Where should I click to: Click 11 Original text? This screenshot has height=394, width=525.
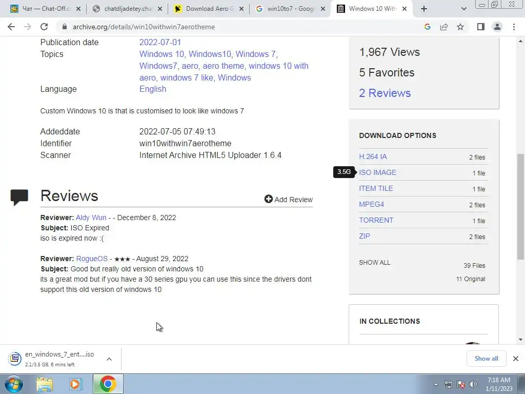pos(471,279)
